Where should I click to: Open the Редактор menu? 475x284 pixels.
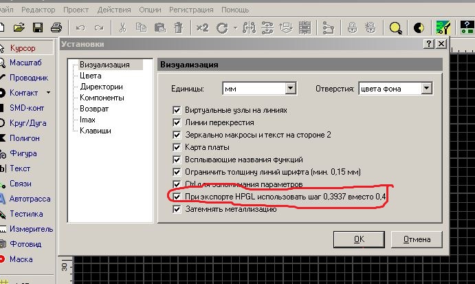[38, 10]
